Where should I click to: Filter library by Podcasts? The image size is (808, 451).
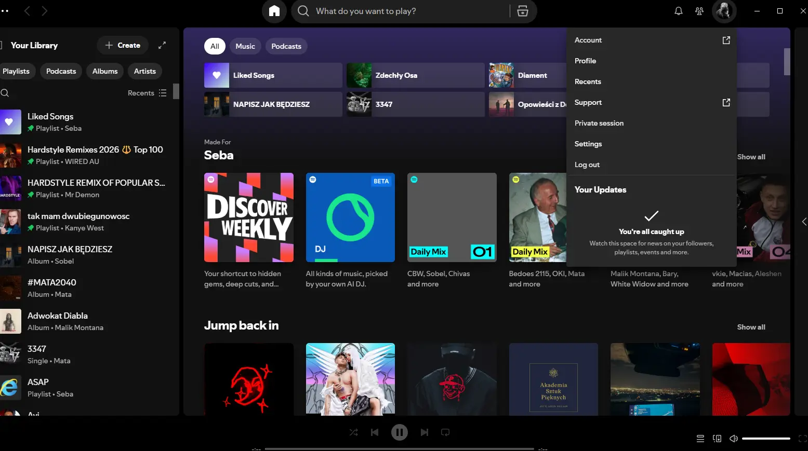(61, 71)
